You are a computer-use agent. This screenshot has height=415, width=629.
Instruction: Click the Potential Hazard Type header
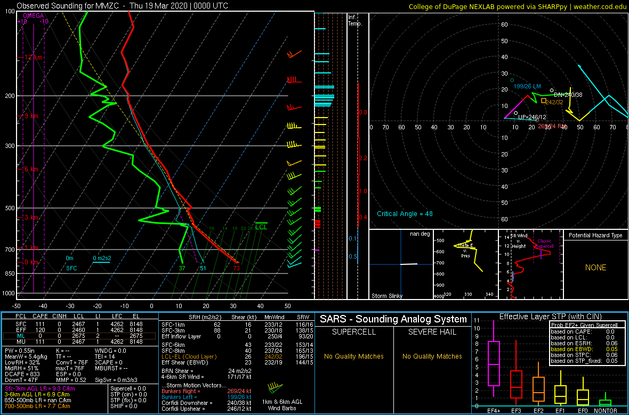[595, 236]
